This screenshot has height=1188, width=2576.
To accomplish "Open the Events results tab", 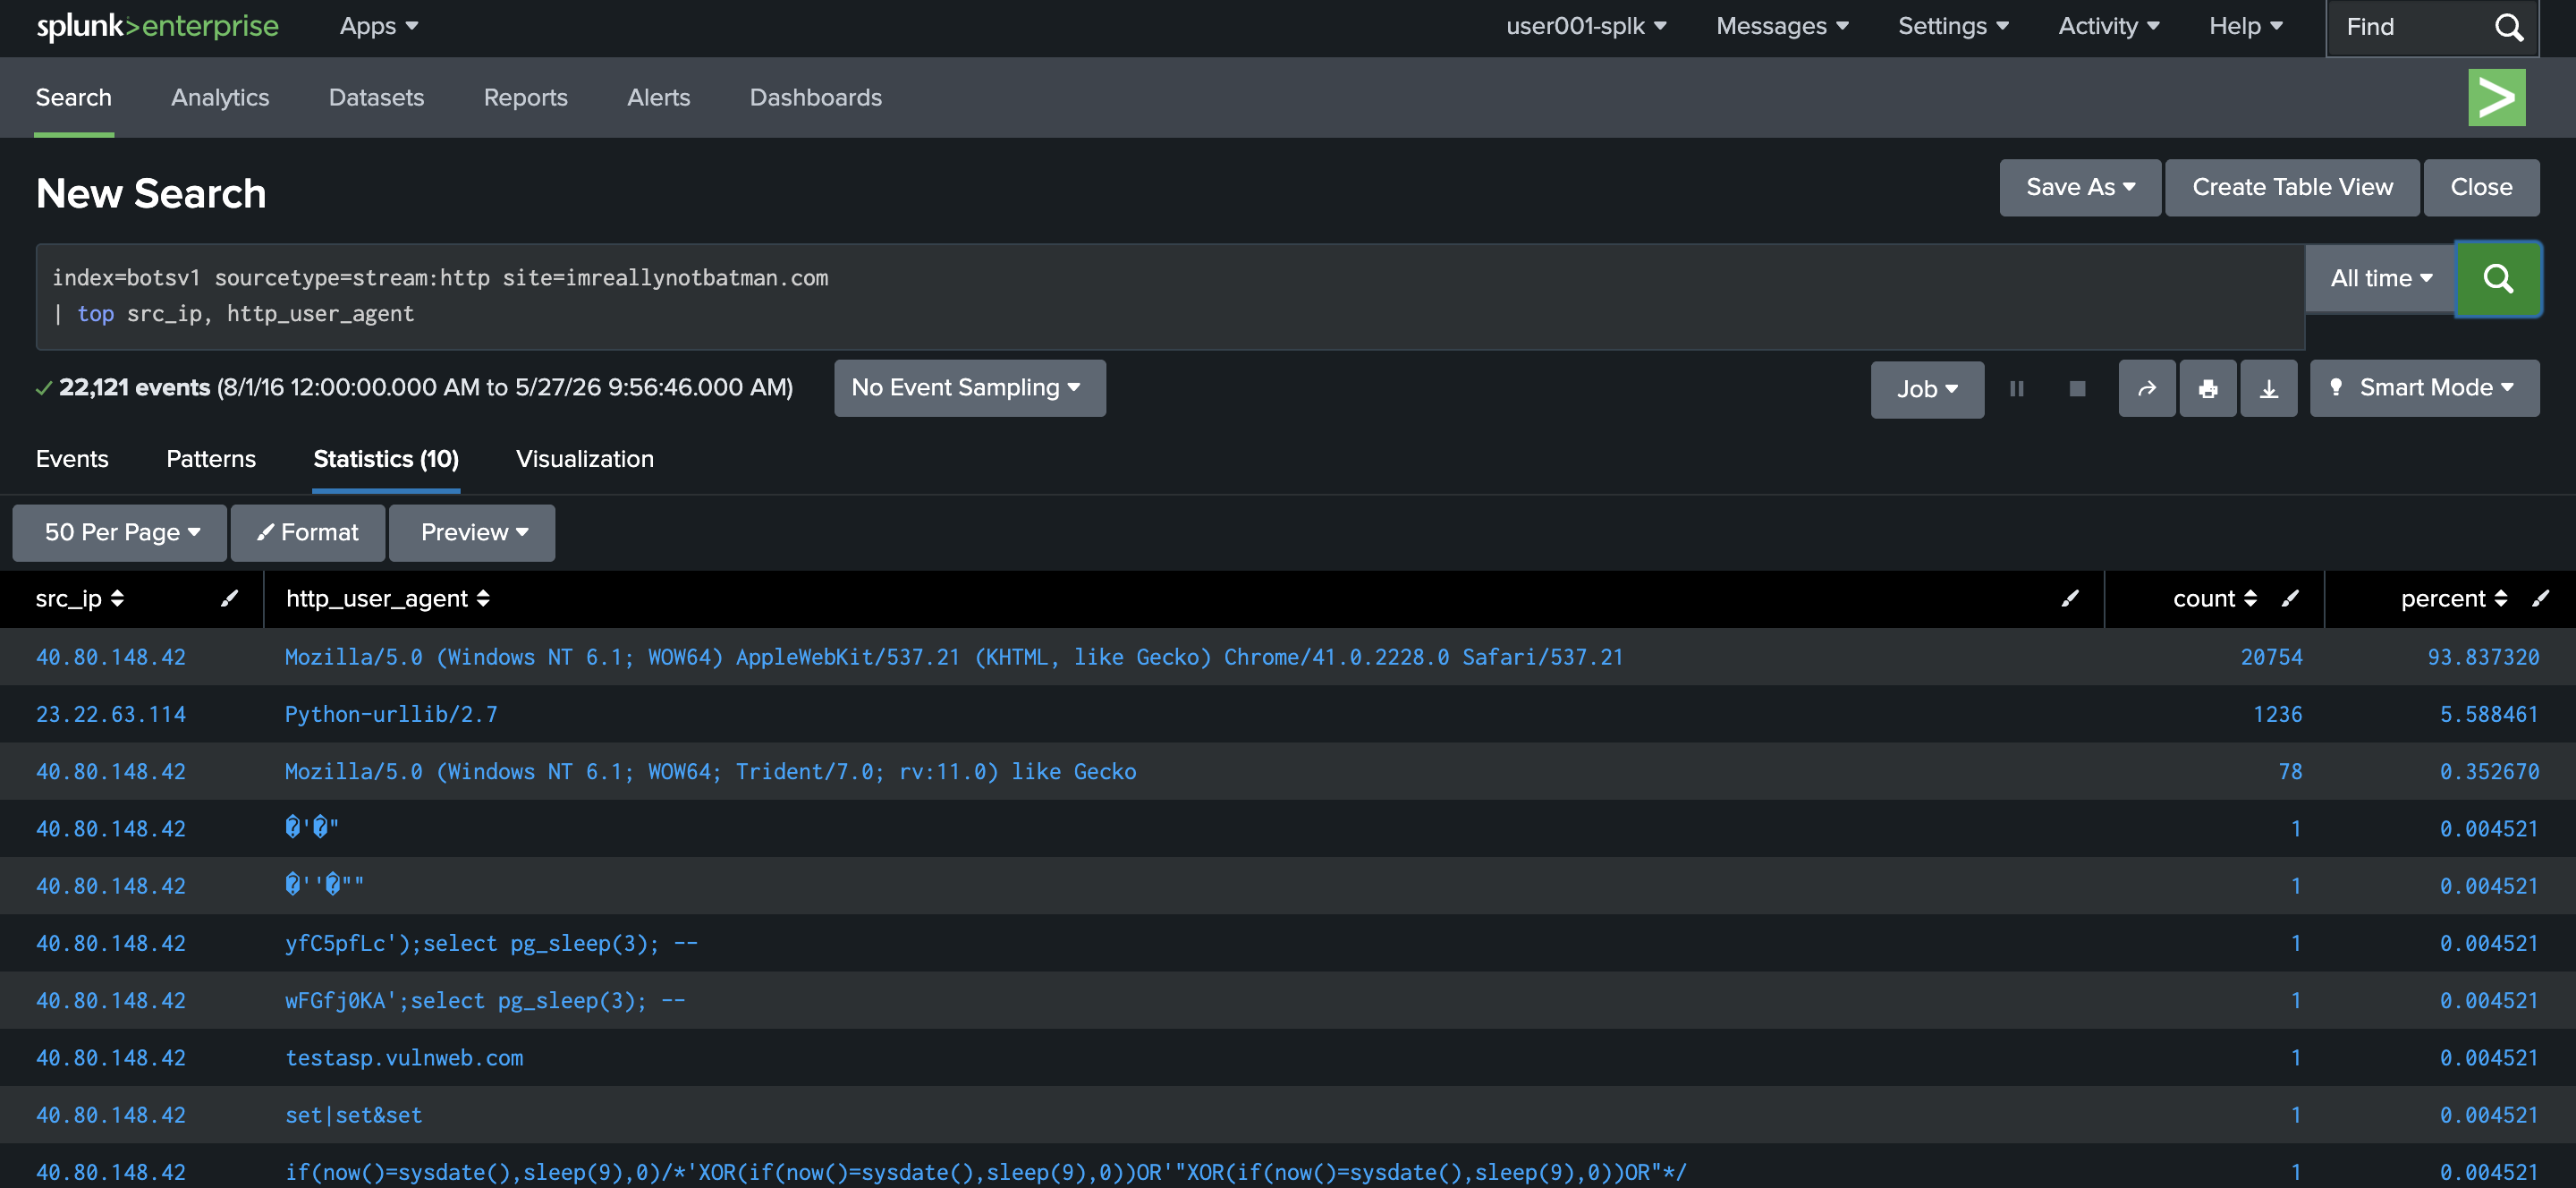I will point(72,459).
